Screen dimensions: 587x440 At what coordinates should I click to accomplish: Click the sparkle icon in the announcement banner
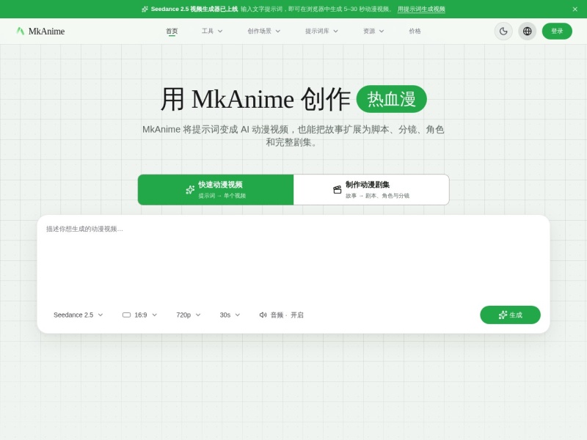(x=145, y=9)
